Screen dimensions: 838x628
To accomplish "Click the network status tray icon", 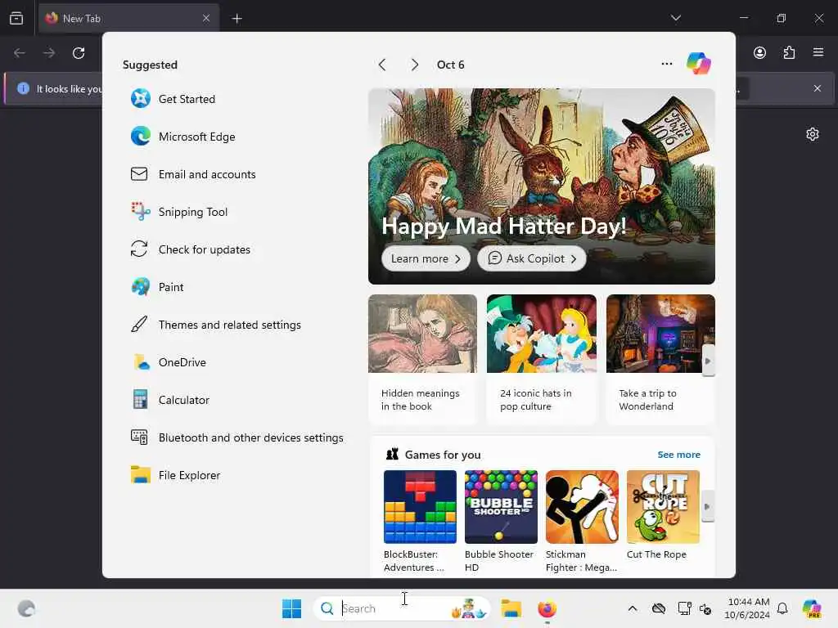I will pos(684,608).
